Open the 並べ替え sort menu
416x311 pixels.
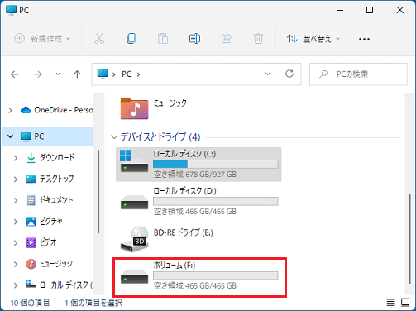pyautogui.click(x=313, y=39)
